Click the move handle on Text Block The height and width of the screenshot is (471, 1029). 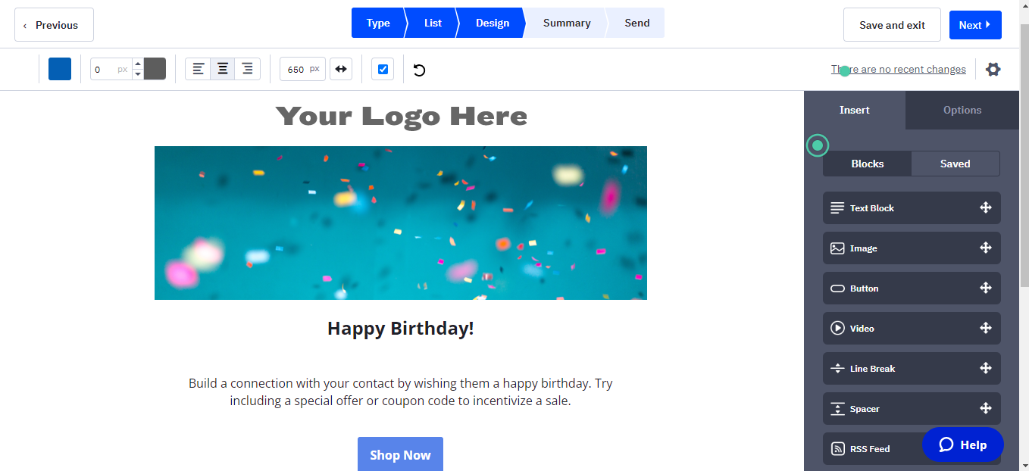point(986,207)
